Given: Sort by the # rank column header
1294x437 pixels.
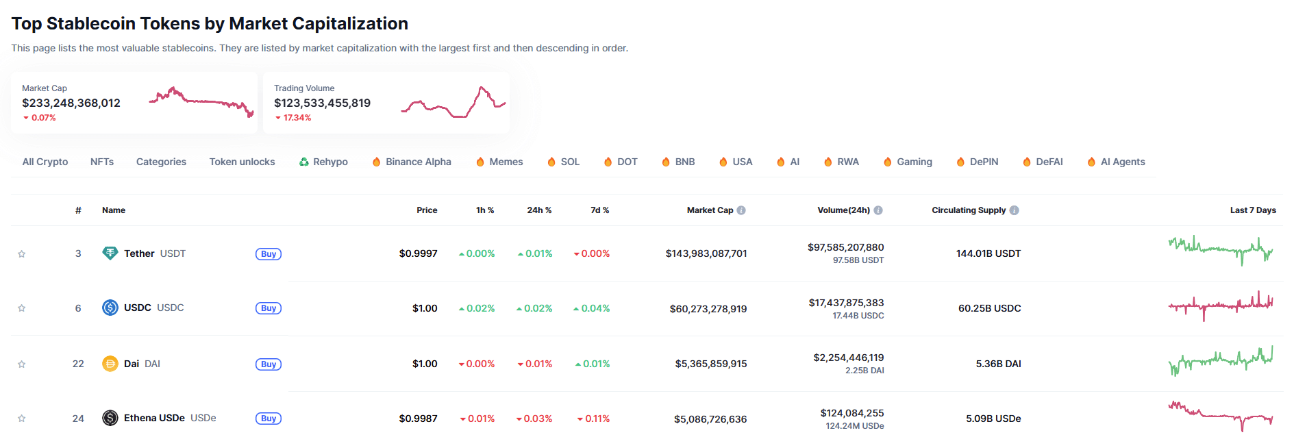Looking at the screenshot, I should pyautogui.click(x=78, y=210).
